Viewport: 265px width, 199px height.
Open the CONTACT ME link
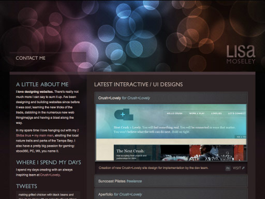(x=31, y=58)
